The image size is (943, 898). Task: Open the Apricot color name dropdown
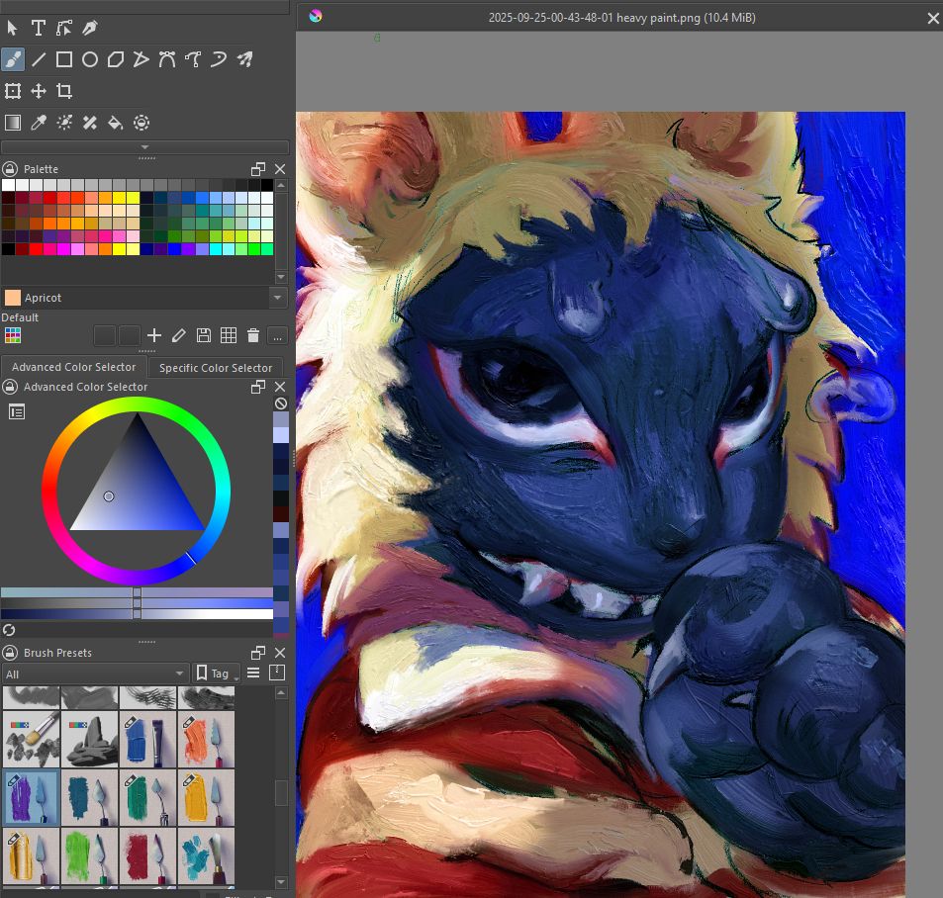coord(277,298)
